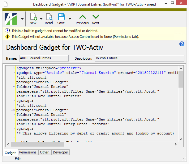Image resolution: width=189 pixels, height=164 pixels.
Task: Click the vertical scrollbar up arrow
Action: [181, 68]
